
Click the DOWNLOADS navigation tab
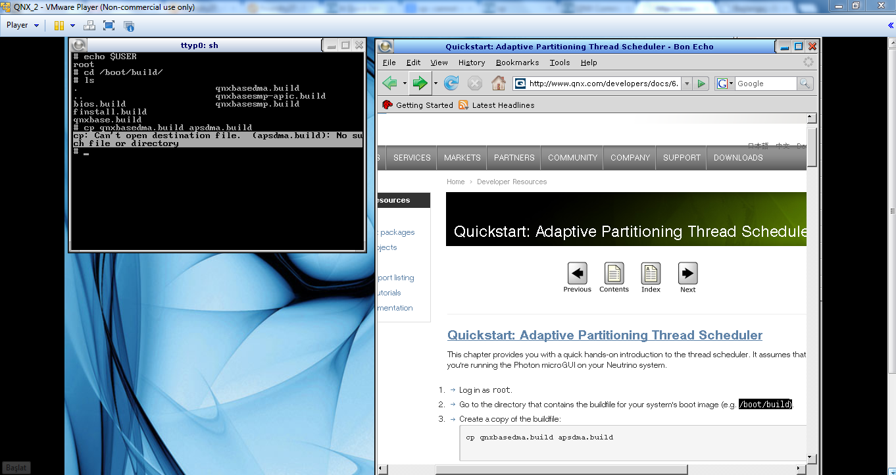(x=738, y=158)
